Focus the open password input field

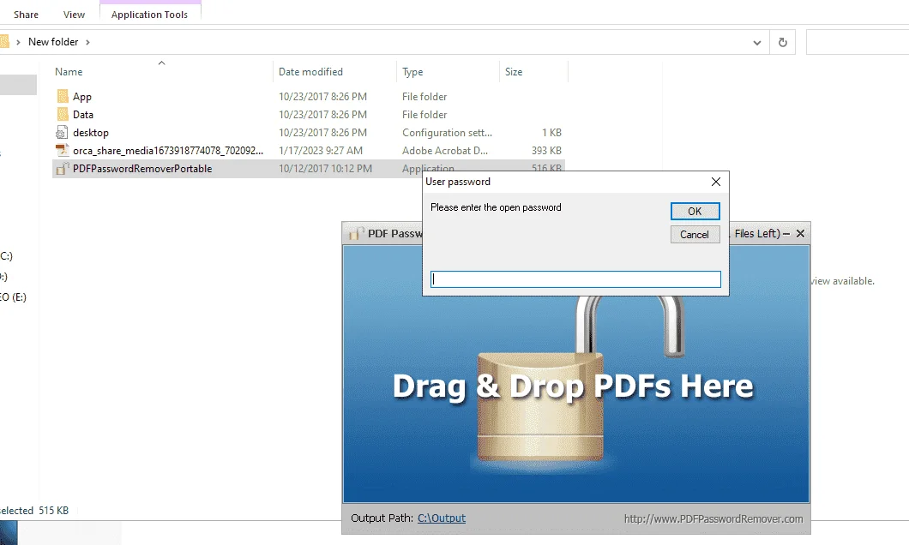point(575,279)
